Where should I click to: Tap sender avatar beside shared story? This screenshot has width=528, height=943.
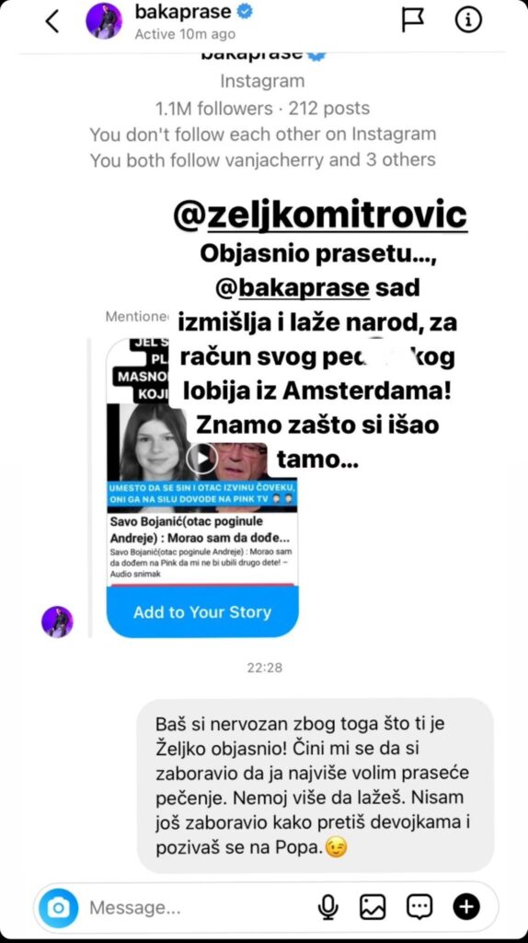click(x=57, y=622)
